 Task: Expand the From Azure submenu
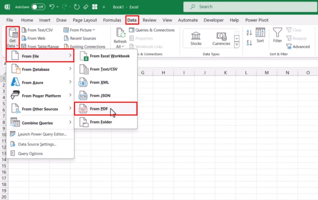(40, 82)
